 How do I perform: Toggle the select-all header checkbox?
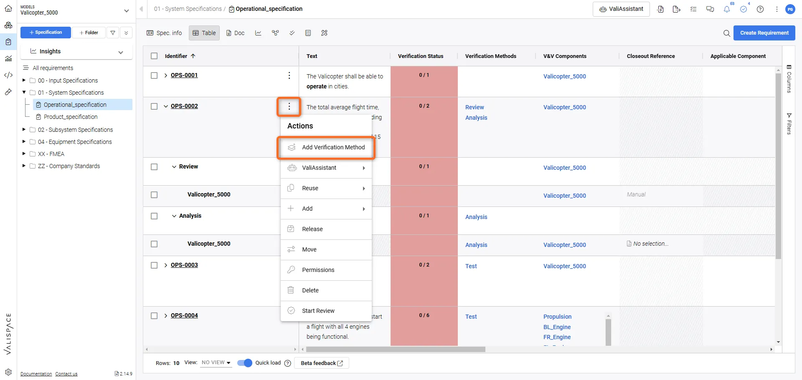point(154,56)
